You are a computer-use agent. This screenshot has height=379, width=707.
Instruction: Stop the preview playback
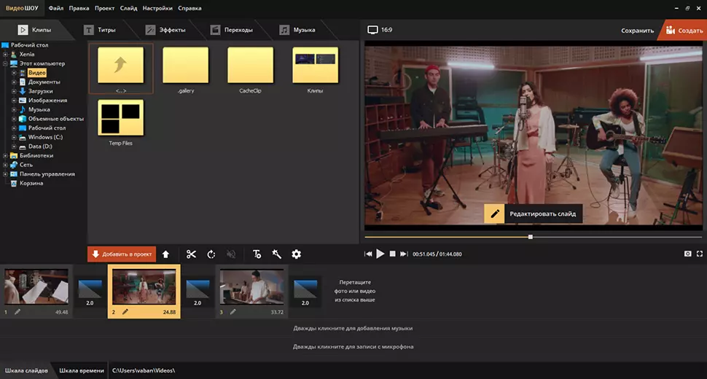click(392, 254)
